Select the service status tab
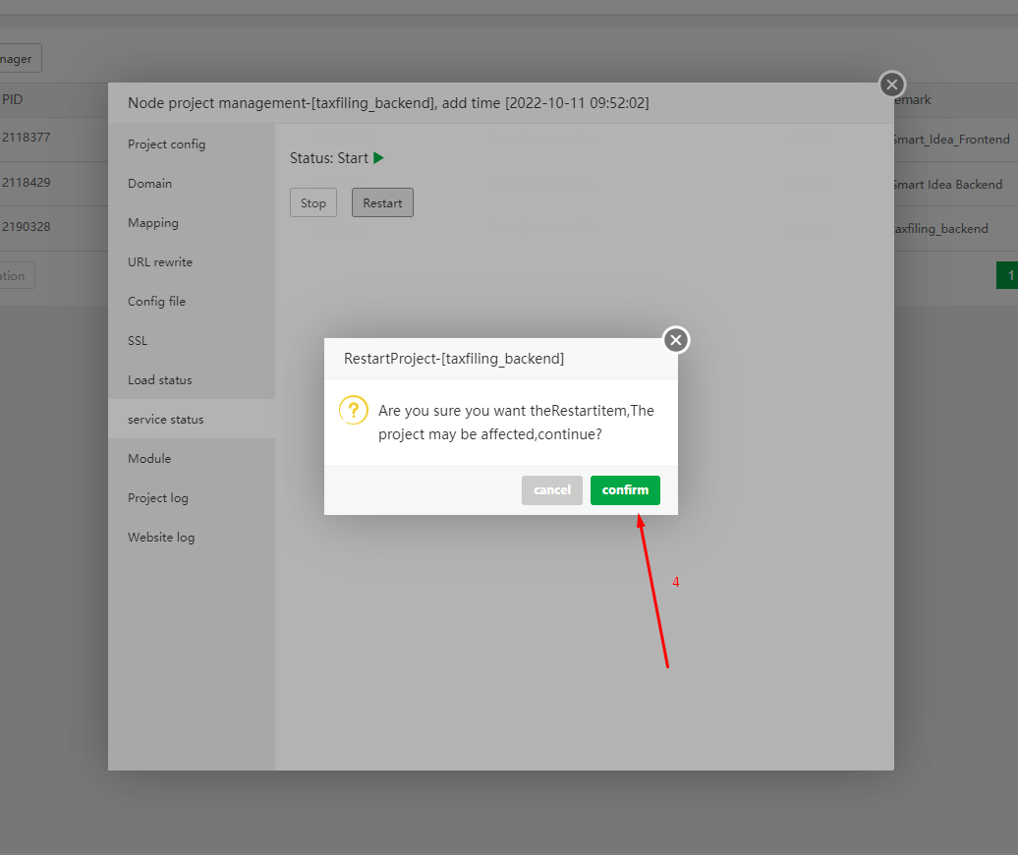This screenshot has width=1018, height=855. (x=192, y=419)
